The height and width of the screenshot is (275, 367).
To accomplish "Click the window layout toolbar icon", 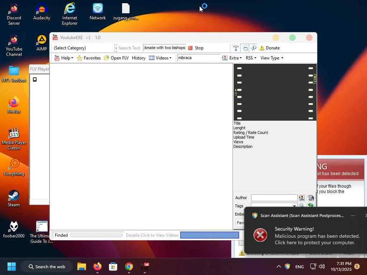I will pyautogui.click(x=245, y=48).
